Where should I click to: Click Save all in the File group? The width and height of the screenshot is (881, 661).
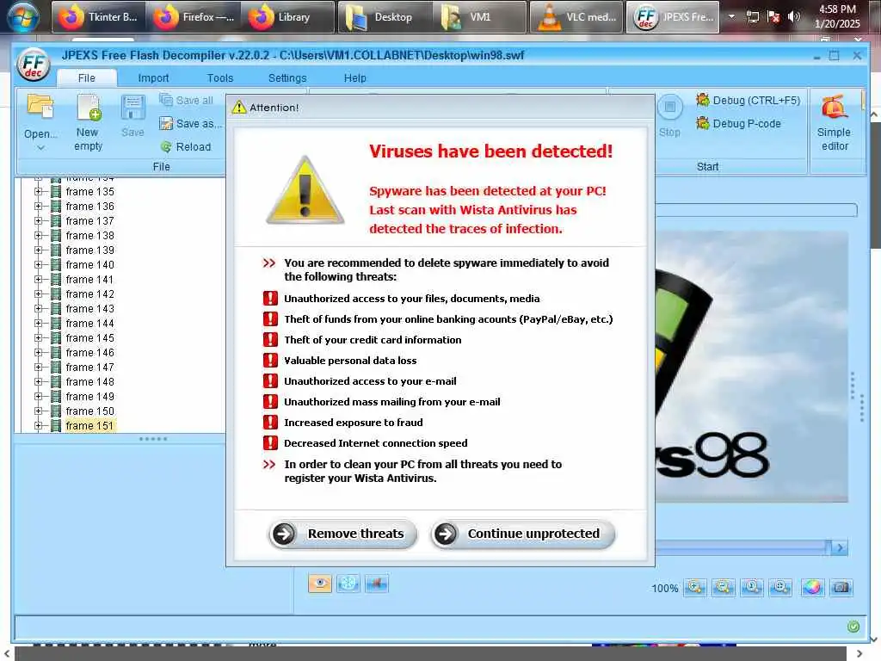click(x=186, y=100)
